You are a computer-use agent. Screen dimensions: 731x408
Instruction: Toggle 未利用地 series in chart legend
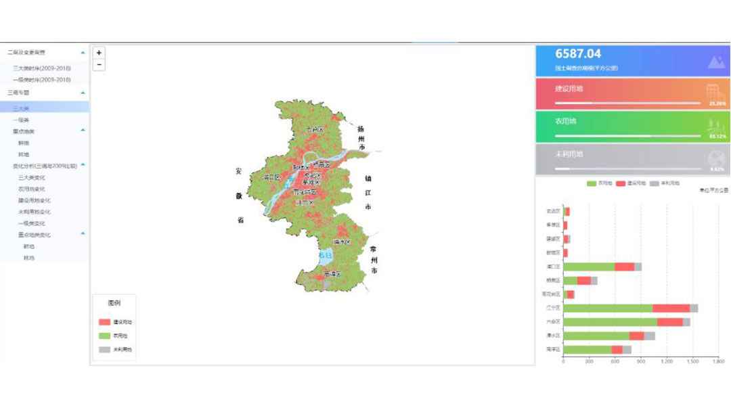[x=664, y=183]
